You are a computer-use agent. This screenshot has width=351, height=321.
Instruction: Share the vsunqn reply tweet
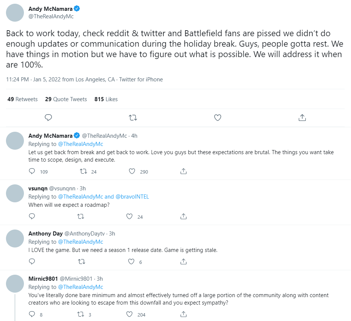(x=183, y=216)
